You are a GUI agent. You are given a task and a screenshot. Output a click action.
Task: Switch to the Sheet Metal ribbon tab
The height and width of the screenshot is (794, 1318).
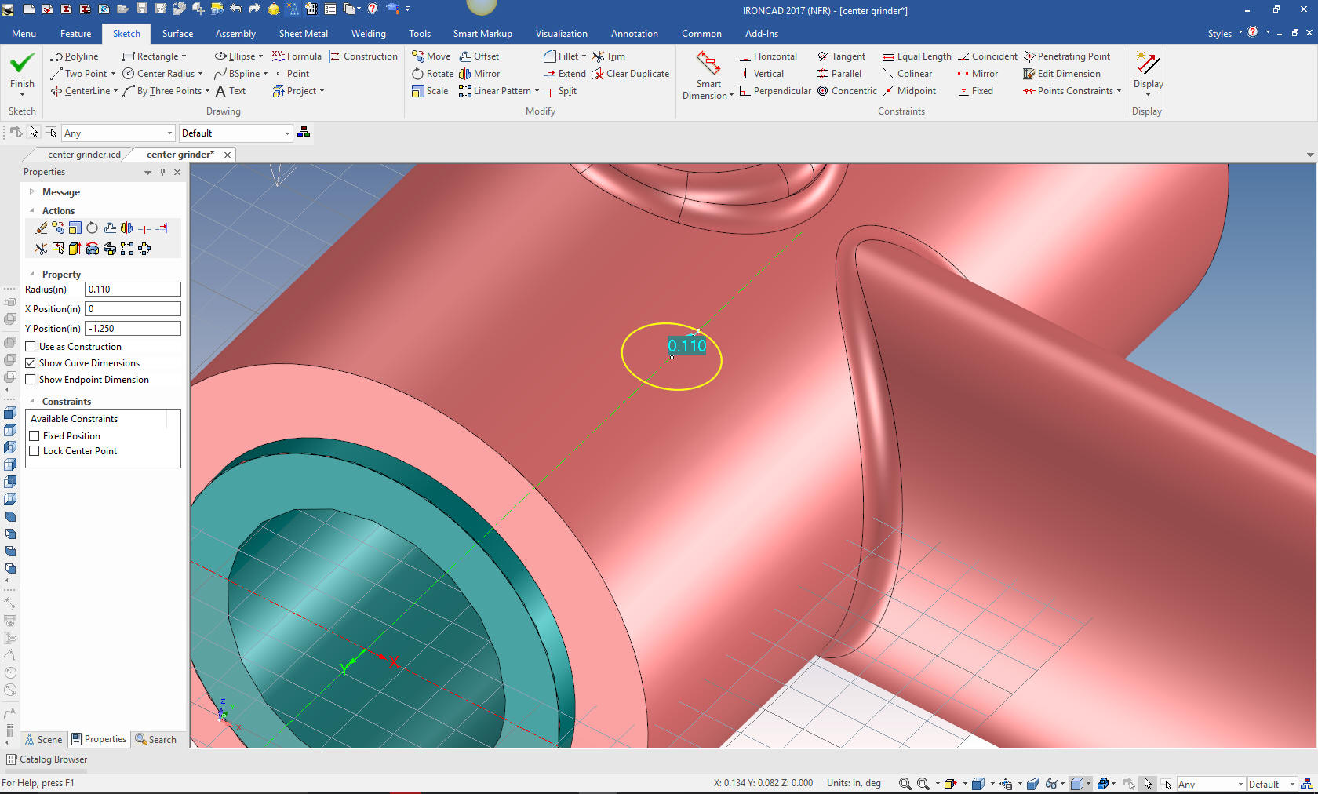pos(304,34)
